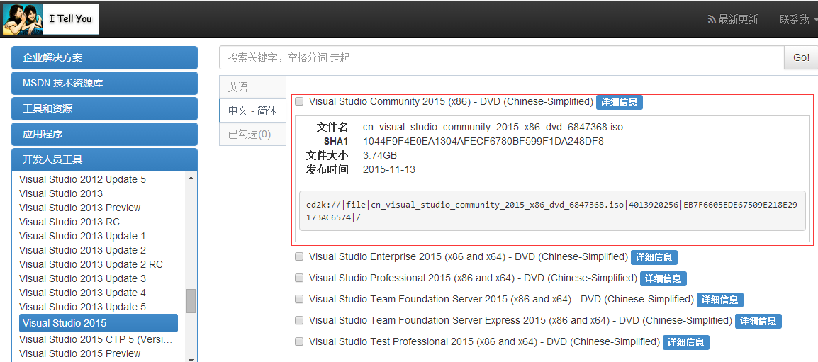The image size is (818, 362).
Task: Click 详细信息 for Professional 2015
Action: 663,278
